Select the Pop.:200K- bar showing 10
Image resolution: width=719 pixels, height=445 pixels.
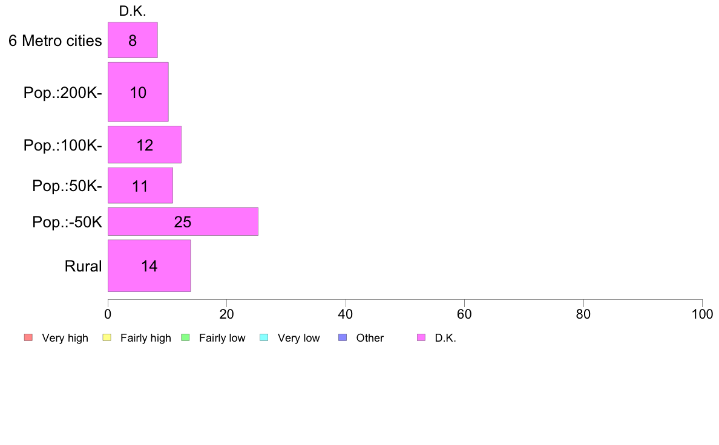[x=138, y=92]
